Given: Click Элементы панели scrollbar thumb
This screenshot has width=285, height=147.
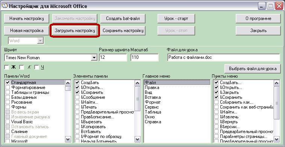Looking at the screenshot, I should 138,99.
